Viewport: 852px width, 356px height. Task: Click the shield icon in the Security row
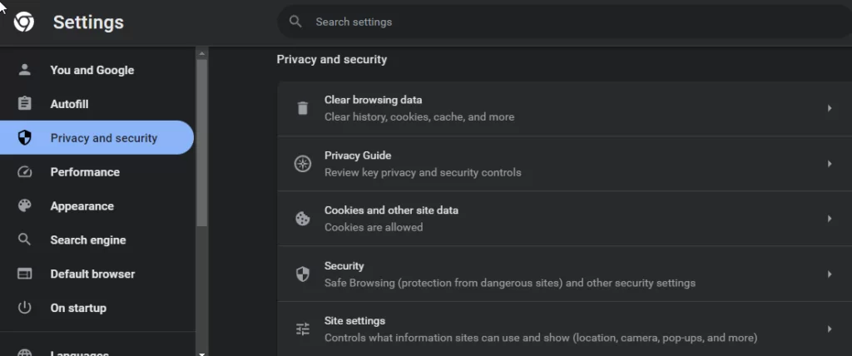click(x=303, y=274)
